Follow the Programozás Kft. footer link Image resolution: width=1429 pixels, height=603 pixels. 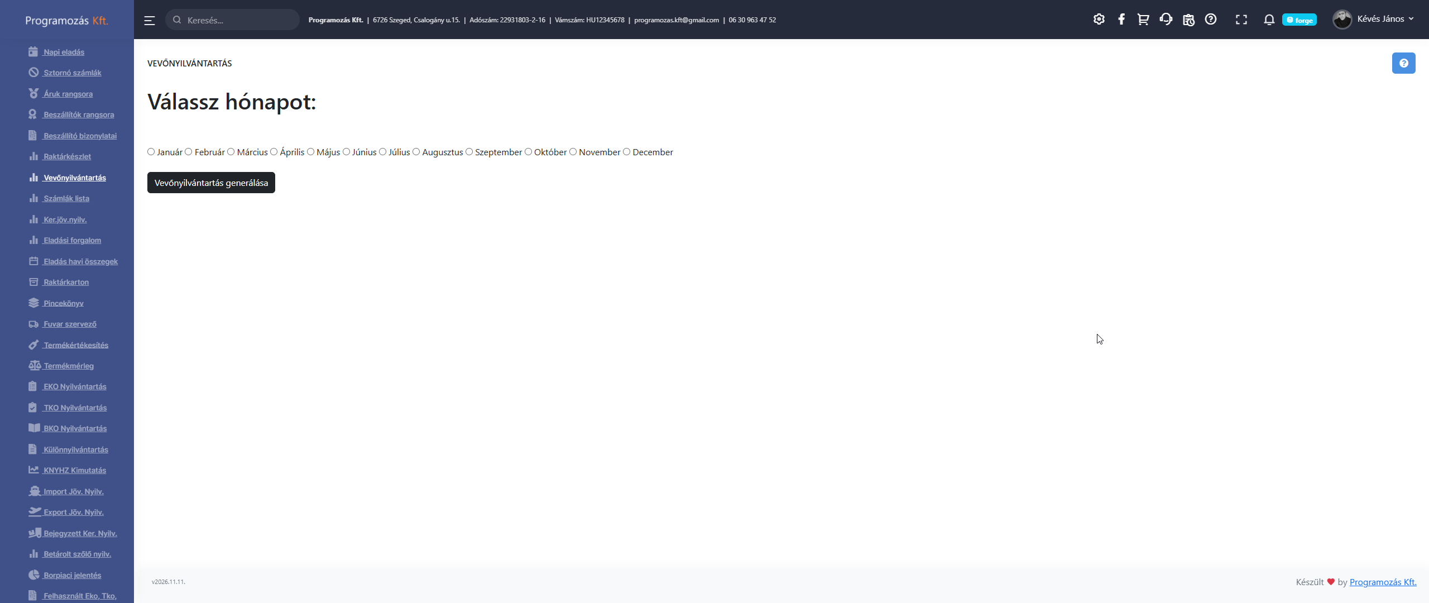tap(1383, 582)
